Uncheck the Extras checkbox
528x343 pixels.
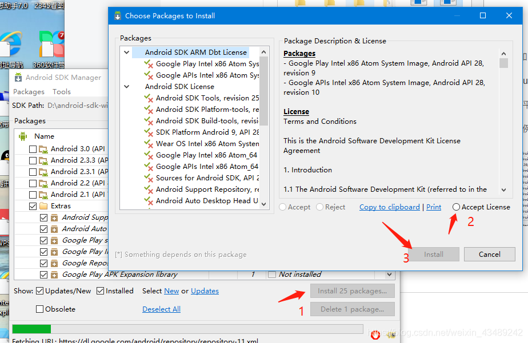[x=33, y=206]
